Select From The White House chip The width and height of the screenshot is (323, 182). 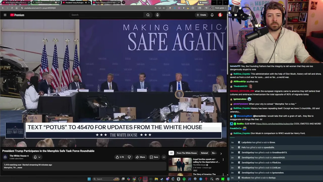187,153
